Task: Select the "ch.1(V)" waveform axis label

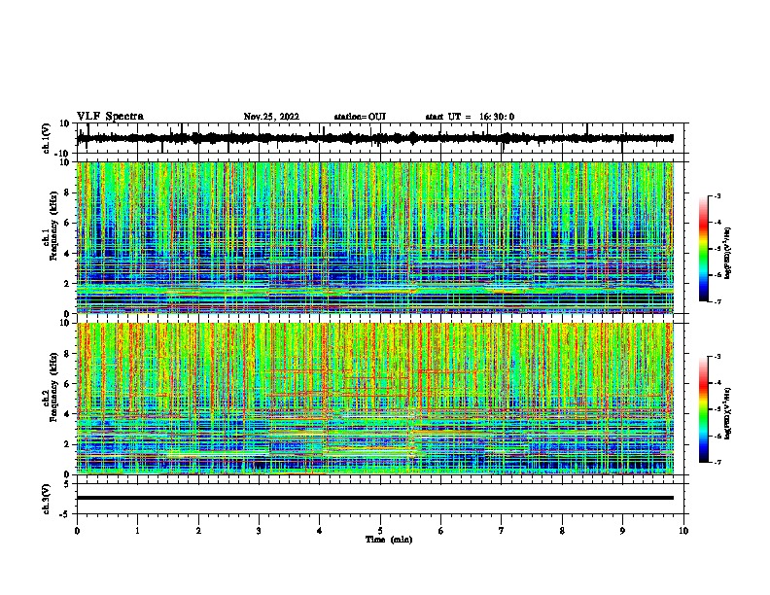Action: [47, 138]
